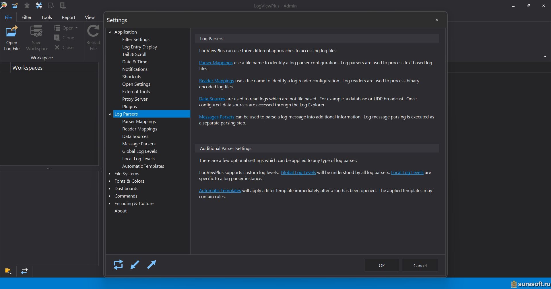Click the wrench-and-screwdriver settings icon in the title bar
Viewport: 551px width, 289px height.
coord(39,5)
